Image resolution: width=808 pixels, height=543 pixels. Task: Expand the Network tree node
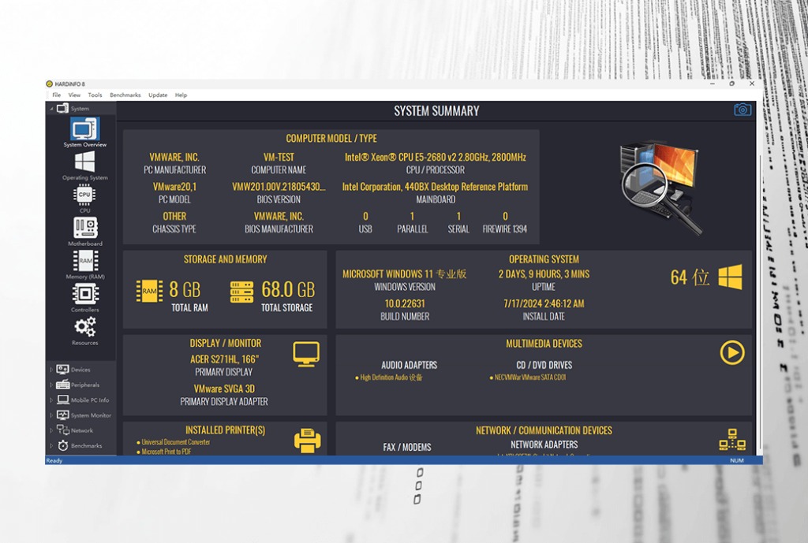pyautogui.click(x=51, y=430)
